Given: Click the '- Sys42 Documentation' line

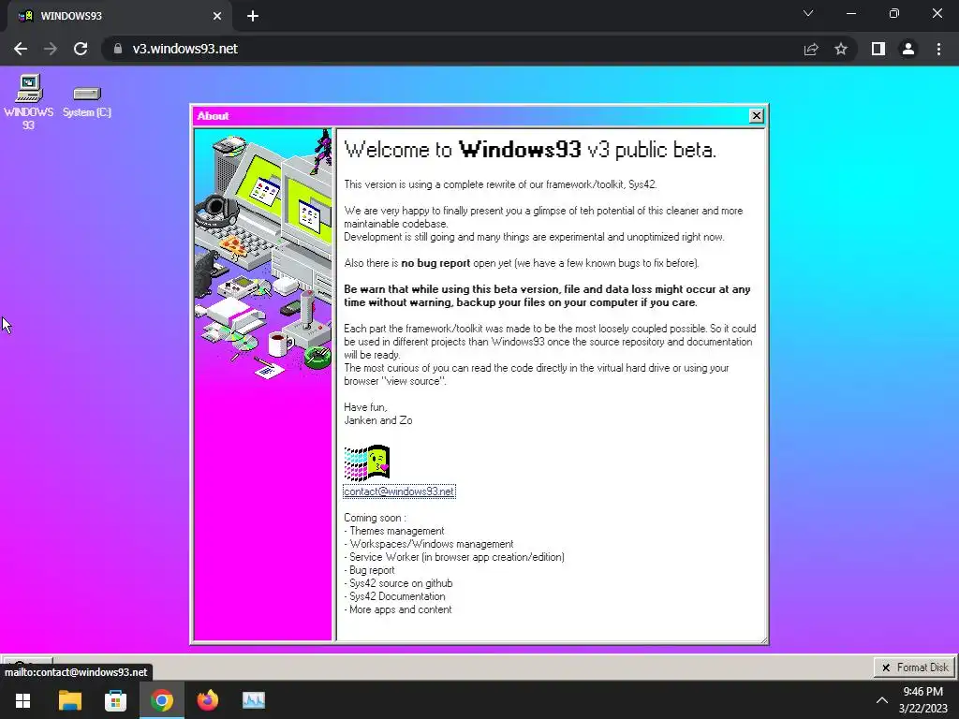Looking at the screenshot, I should click(394, 596).
